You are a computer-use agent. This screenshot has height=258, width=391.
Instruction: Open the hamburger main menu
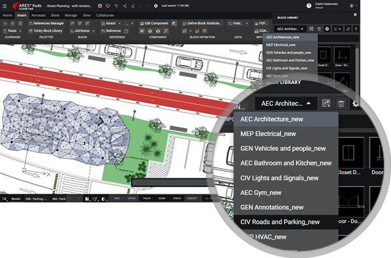pos(5,6)
